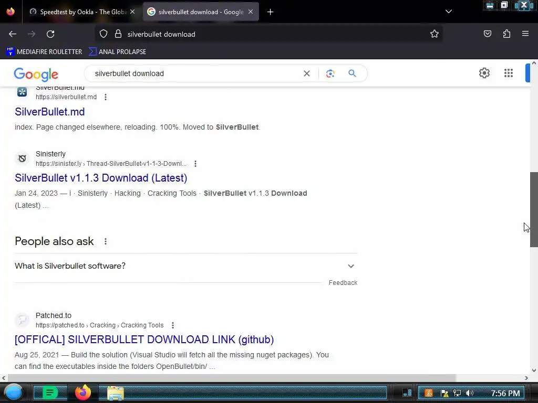Click the horizontal scrollbar left arrow
538x403 pixels.
coord(4,378)
